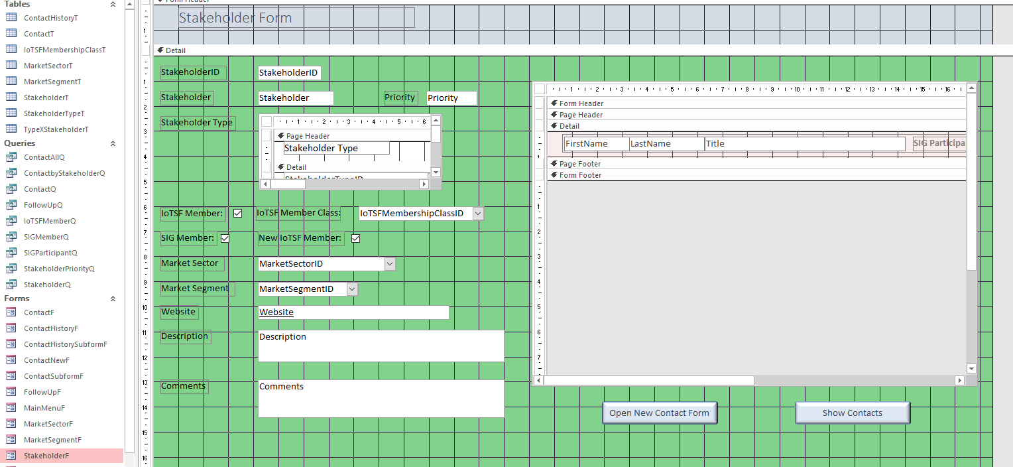The height and width of the screenshot is (467, 1013).
Task: Open MarketSegmentF in the navigation pane
Action: [53, 440]
